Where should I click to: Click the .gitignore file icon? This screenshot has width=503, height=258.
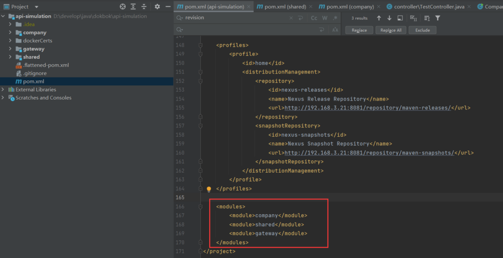pyautogui.click(x=18, y=74)
